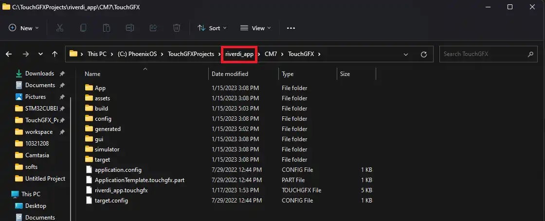The image size is (545, 221).
Task: Open the View dropdown menu
Action: [x=255, y=28]
